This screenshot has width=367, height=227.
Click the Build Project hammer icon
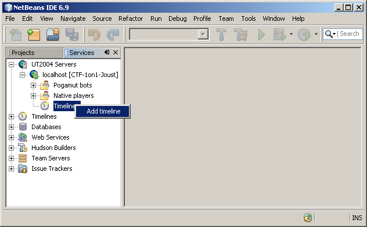click(x=221, y=35)
